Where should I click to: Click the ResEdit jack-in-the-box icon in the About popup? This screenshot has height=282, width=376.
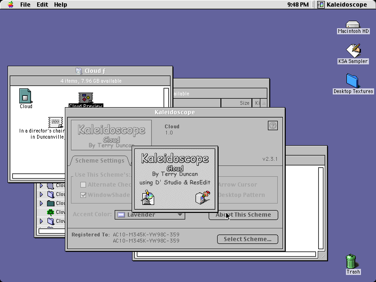click(203, 197)
